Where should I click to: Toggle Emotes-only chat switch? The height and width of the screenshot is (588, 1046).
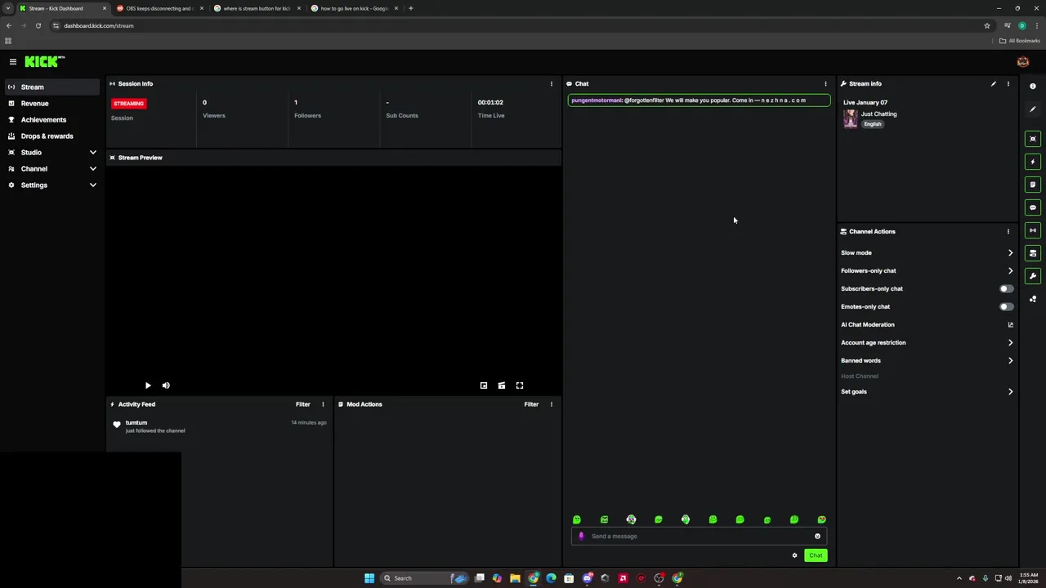(x=1006, y=306)
